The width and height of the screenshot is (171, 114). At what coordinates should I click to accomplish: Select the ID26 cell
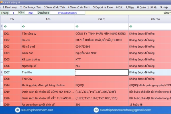tap(12, 98)
